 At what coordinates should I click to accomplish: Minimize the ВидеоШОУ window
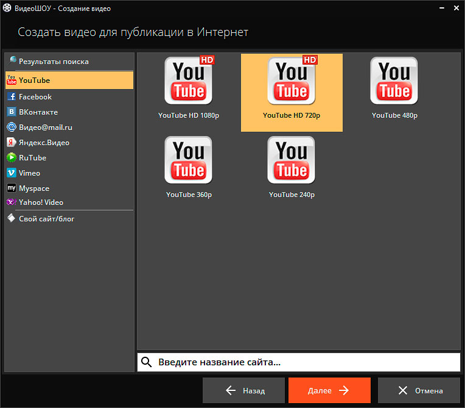tap(442, 8)
